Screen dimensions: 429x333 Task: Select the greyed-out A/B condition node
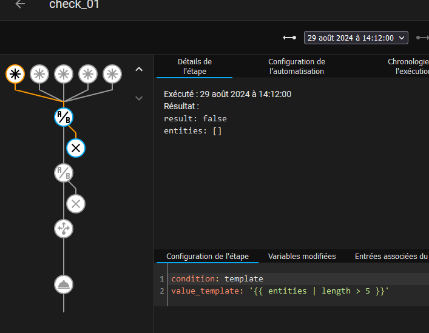(x=64, y=173)
